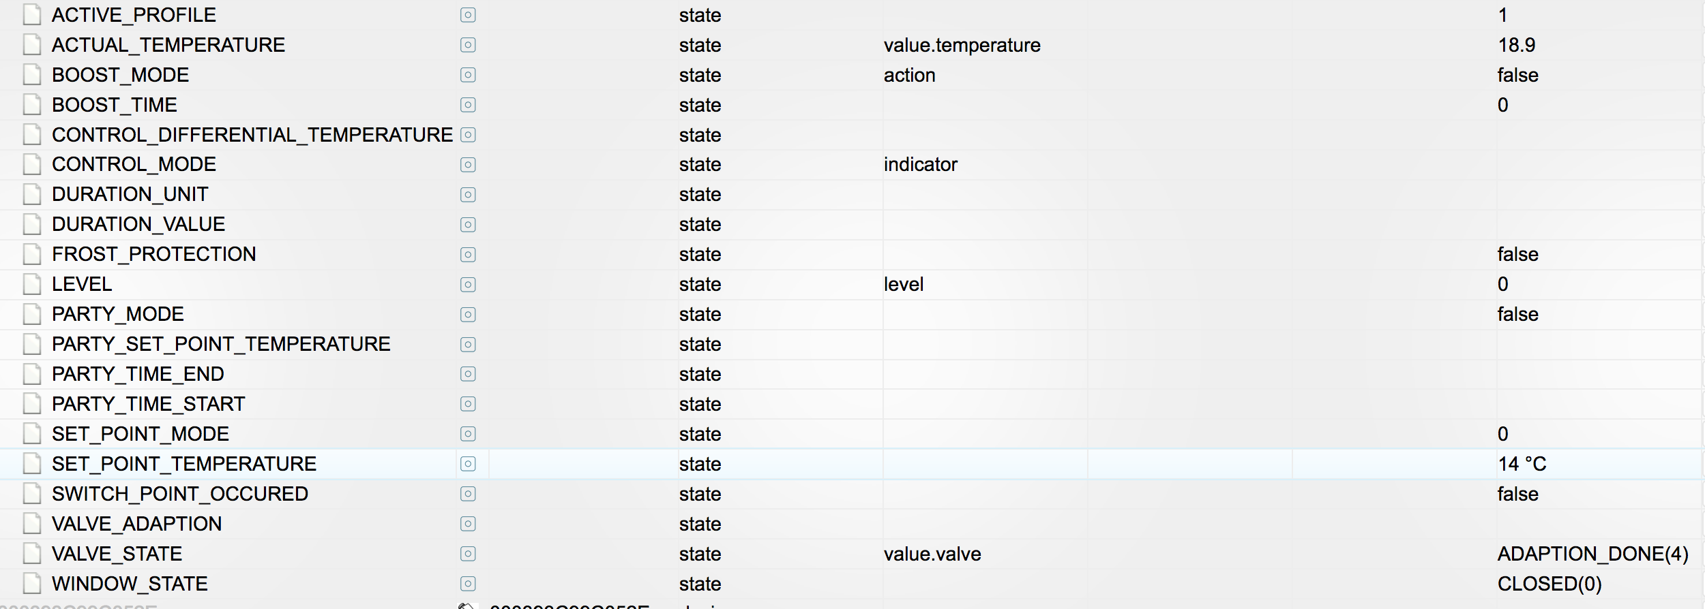Click the state icon beside CONTROL_MODE

coord(468,165)
